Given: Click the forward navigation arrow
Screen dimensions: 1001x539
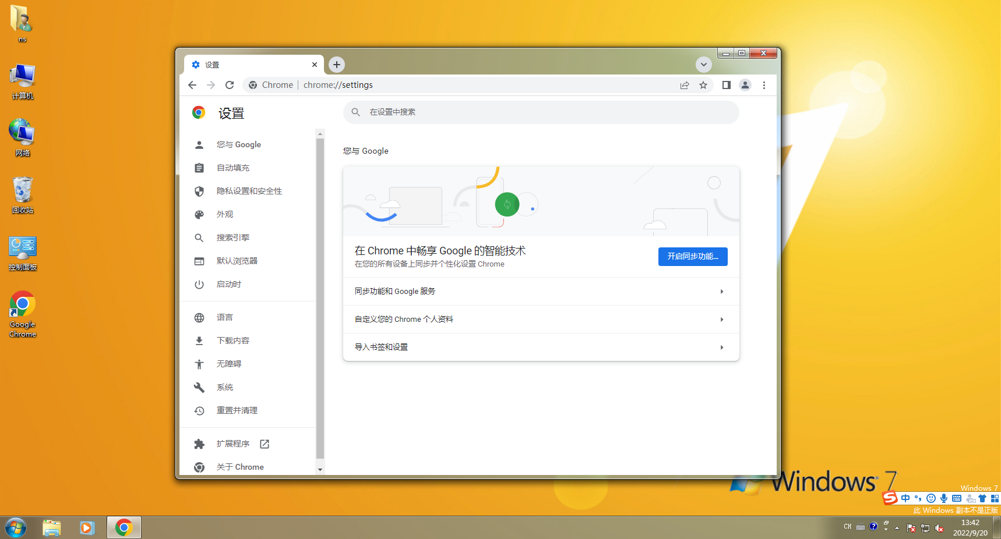Looking at the screenshot, I should (x=211, y=85).
